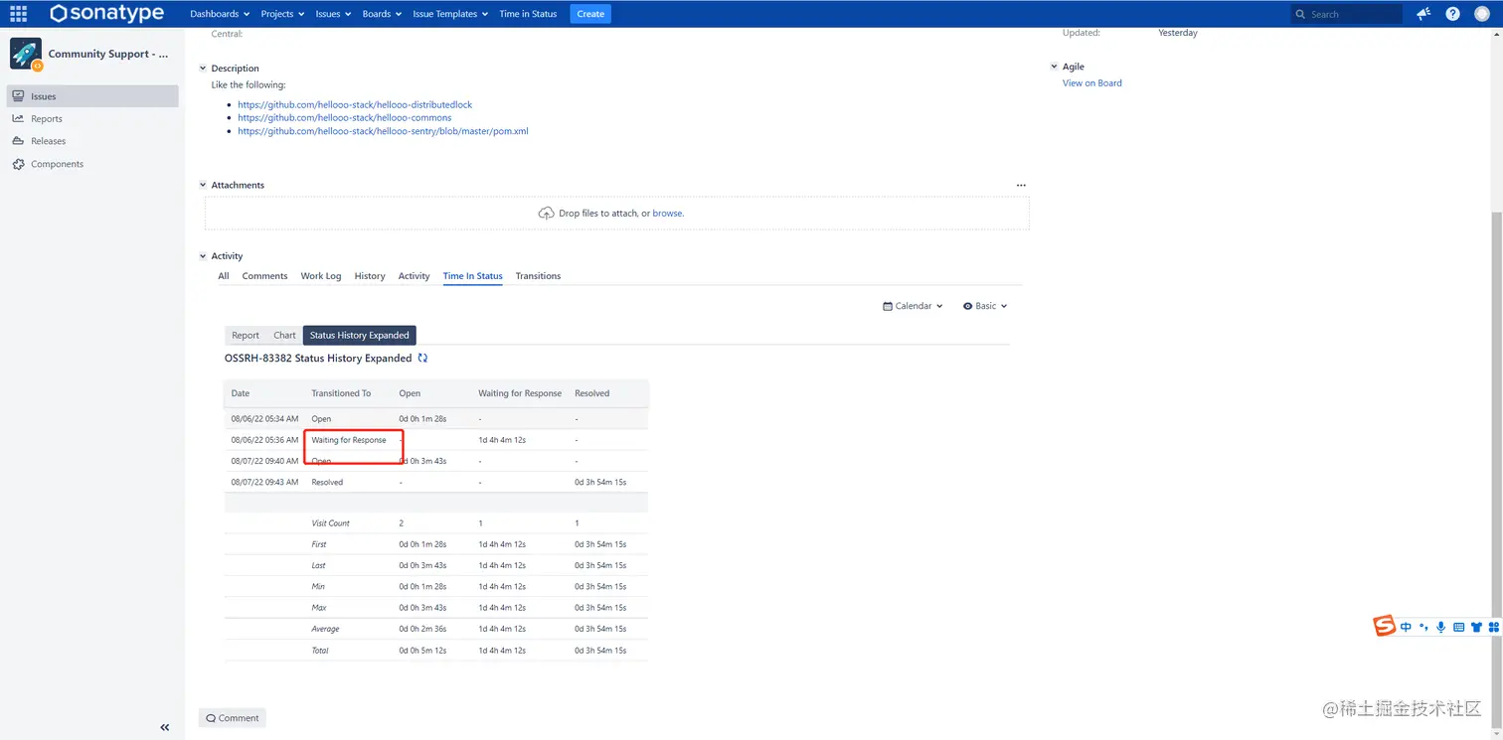Open Releases in the sidebar
The height and width of the screenshot is (740, 1503).
click(x=92, y=141)
